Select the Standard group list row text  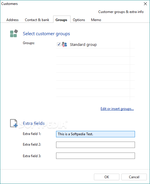pyautogui.click(x=83, y=45)
